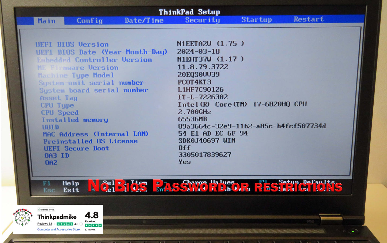Click the MAC Address (Internal LAN) label
The image size is (387, 243).
pyautogui.click(x=96, y=134)
